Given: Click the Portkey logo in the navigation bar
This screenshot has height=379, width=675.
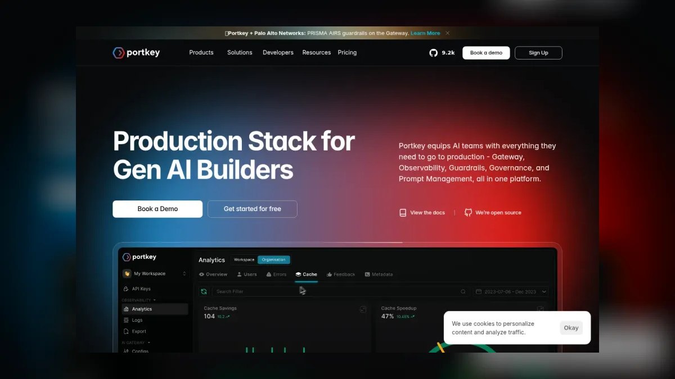Looking at the screenshot, I should 136,53.
